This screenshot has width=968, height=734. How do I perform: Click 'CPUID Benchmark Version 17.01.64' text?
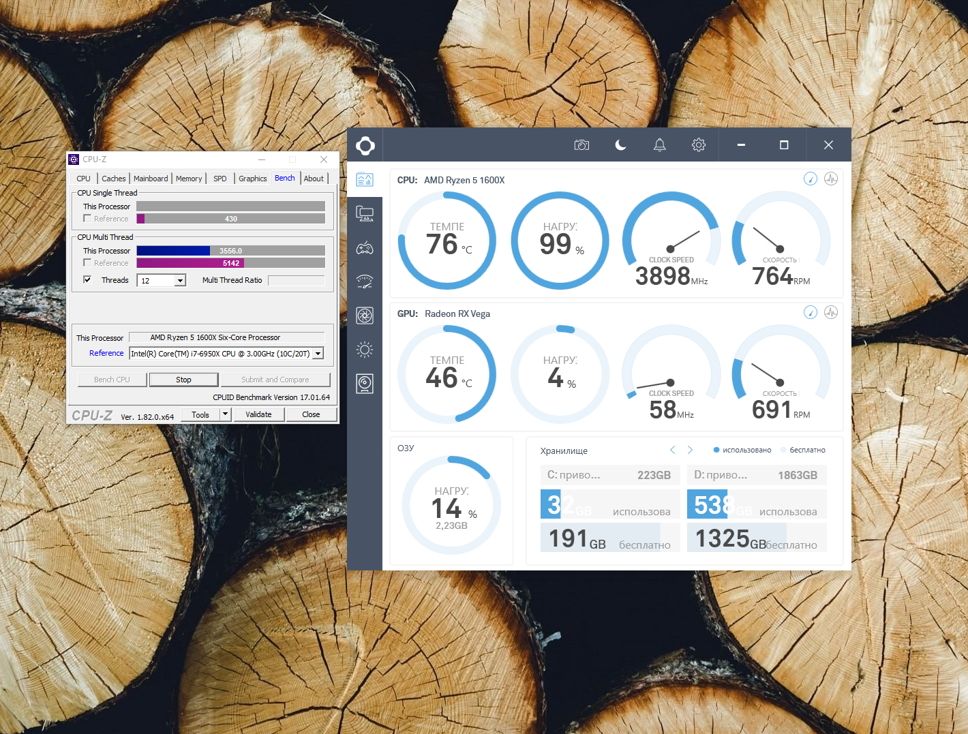[x=271, y=397]
